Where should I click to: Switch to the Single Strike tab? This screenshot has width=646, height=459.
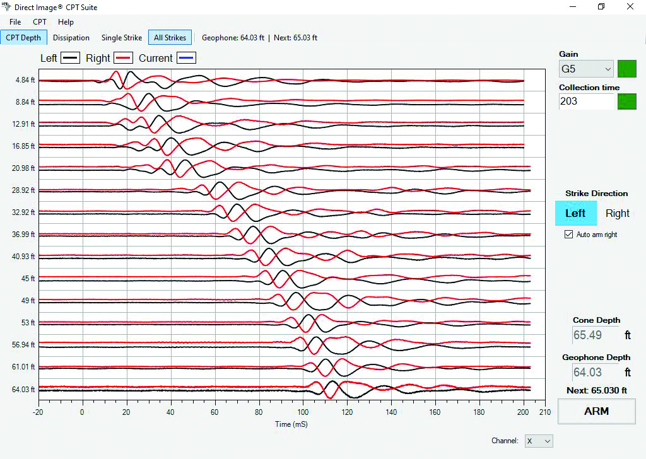coord(121,37)
